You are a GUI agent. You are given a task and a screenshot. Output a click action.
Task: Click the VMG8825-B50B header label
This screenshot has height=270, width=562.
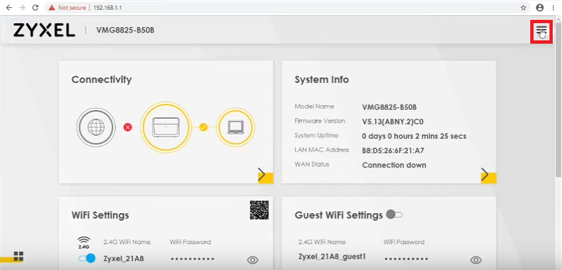click(x=126, y=30)
